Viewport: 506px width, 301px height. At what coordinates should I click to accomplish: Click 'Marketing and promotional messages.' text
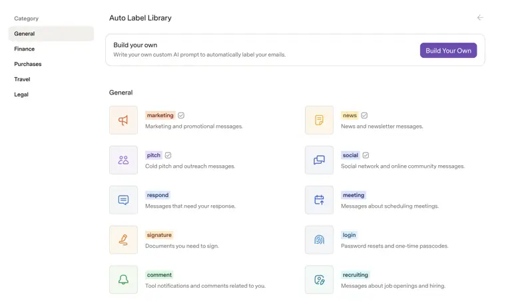(x=194, y=127)
